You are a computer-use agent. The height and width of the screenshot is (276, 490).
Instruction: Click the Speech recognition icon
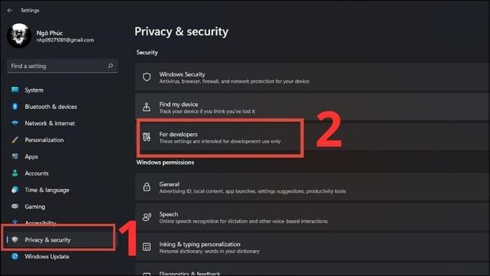click(x=146, y=217)
